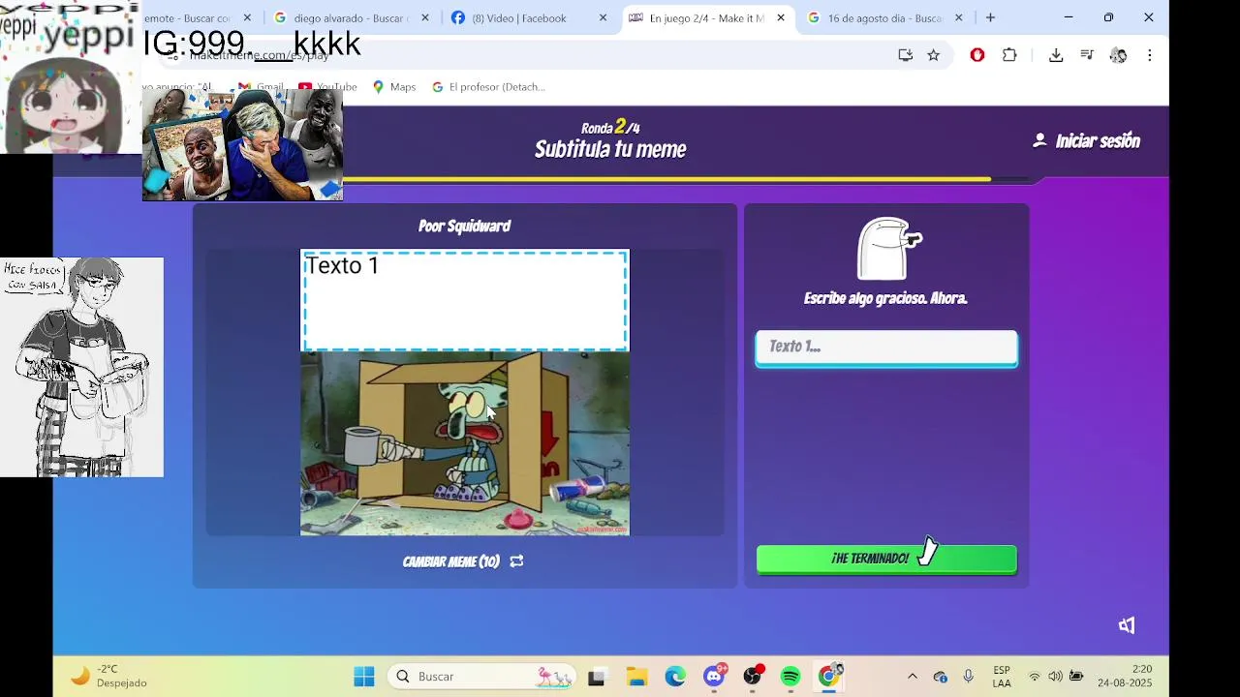1240x697 pixels.
Task: Click 'Subtitula tu meme' heading
Action: point(610,149)
